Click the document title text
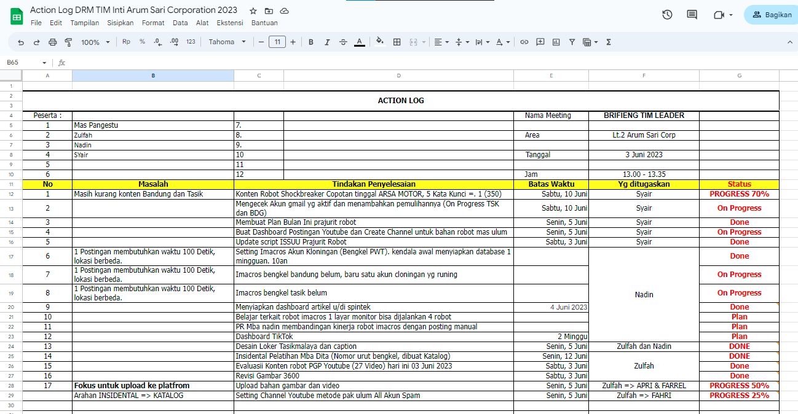The height and width of the screenshot is (414, 798). 133,10
